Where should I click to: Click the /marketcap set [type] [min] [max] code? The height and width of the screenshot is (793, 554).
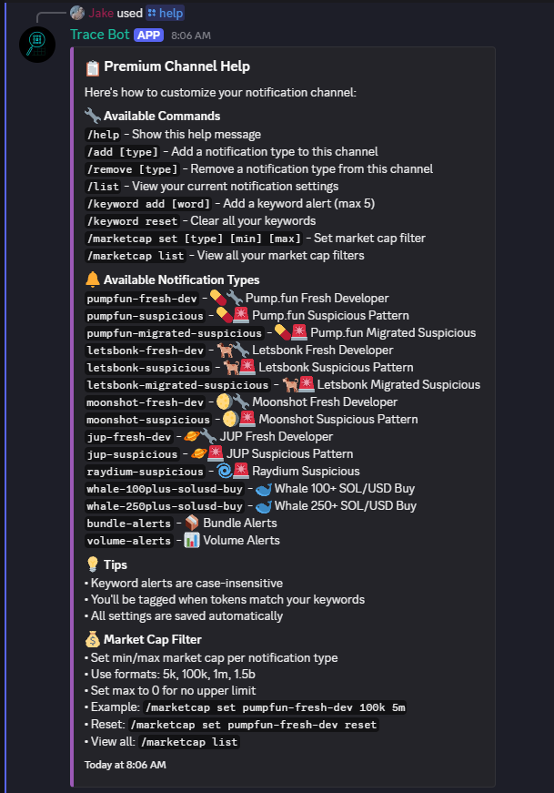pyautogui.click(x=194, y=239)
